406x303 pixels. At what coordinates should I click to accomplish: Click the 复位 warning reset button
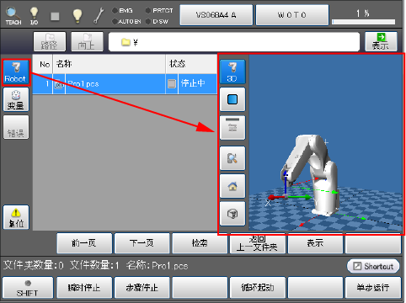coord(16,217)
